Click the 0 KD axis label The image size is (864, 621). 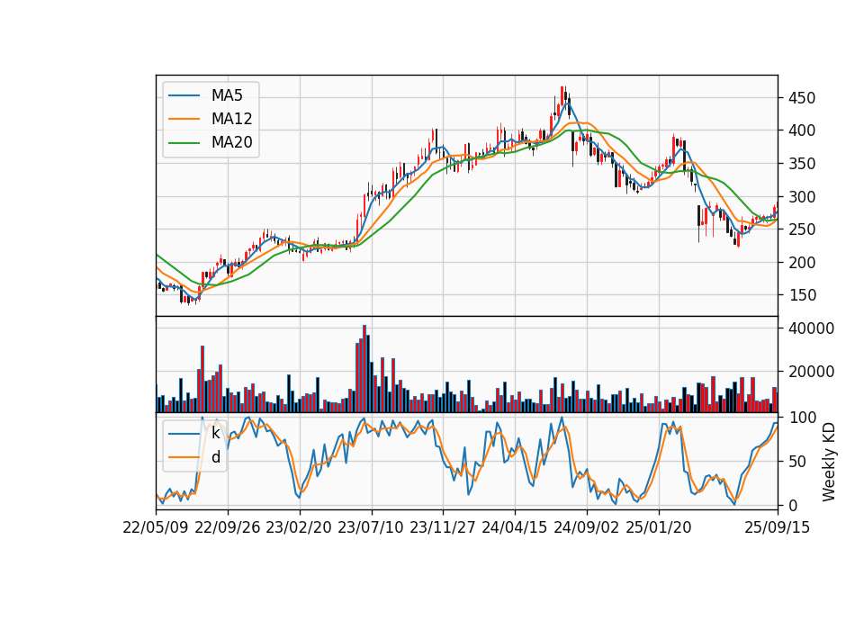point(793,505)
